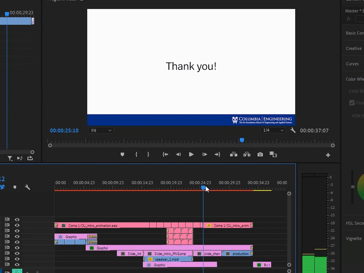Select the Slide_int clip
The image size is (364, 273).
130,254
